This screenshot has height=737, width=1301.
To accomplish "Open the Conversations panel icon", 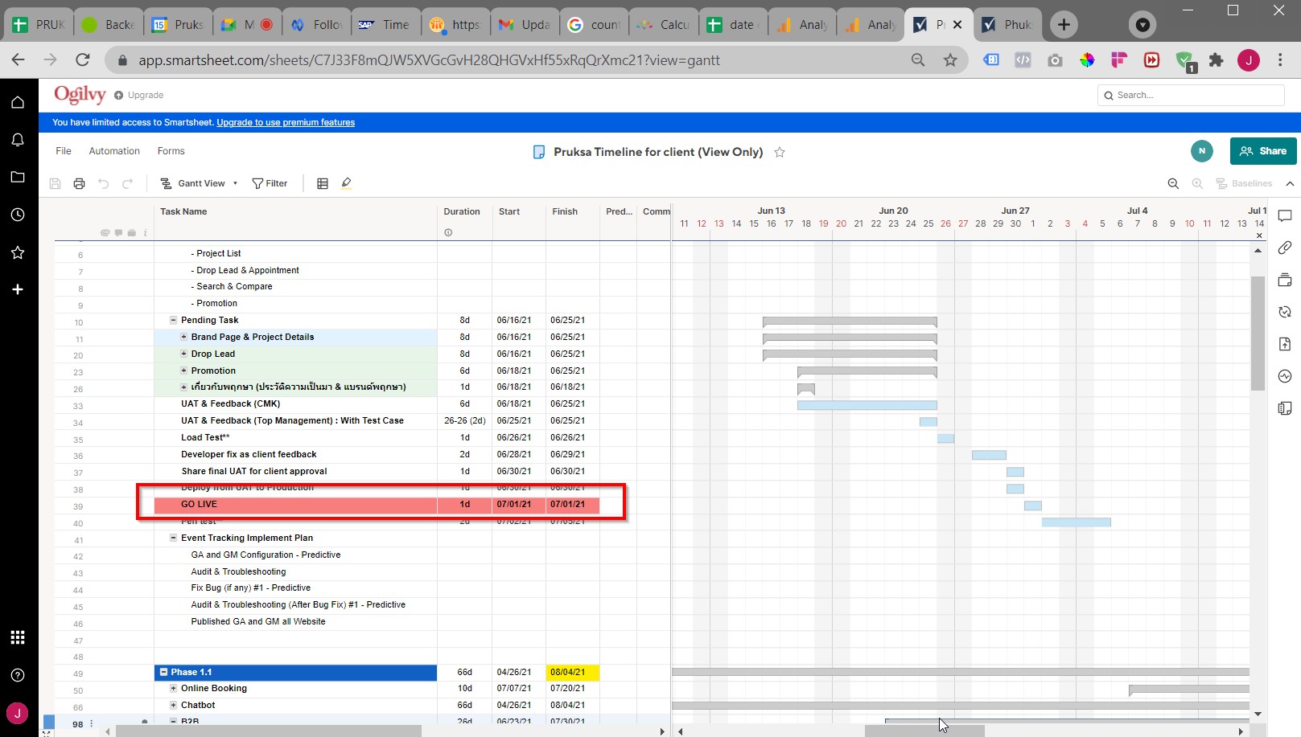I will 1285,216.
